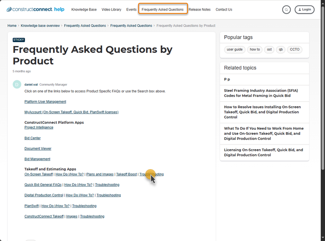Open Troubleshooting link in On-Screen Takeoff row
The width and height of the screenshot is (325, 241).
point(151,174)
